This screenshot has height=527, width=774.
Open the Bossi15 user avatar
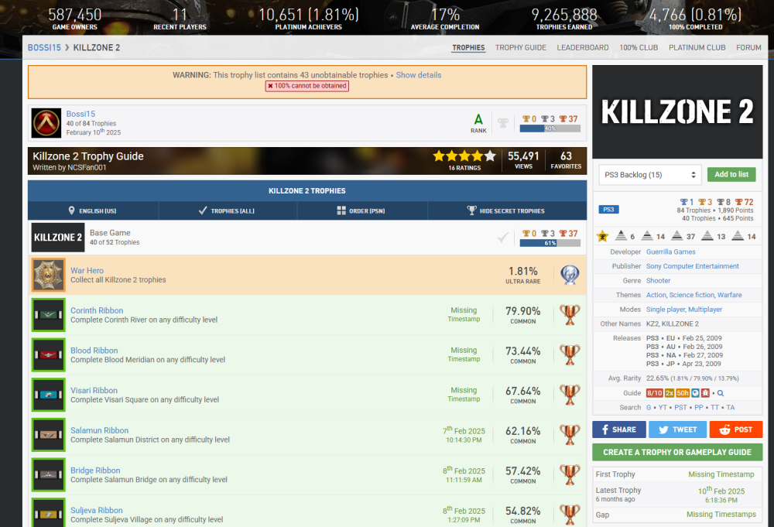[x=46, y=123]
